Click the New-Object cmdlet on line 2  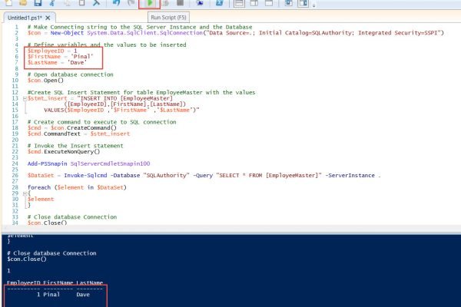(67, 33)
